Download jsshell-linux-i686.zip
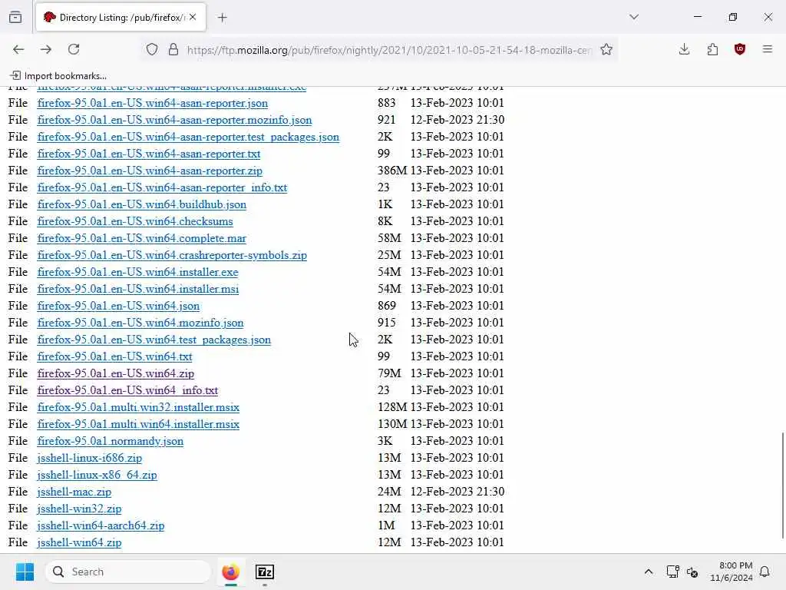 point(89,458)
